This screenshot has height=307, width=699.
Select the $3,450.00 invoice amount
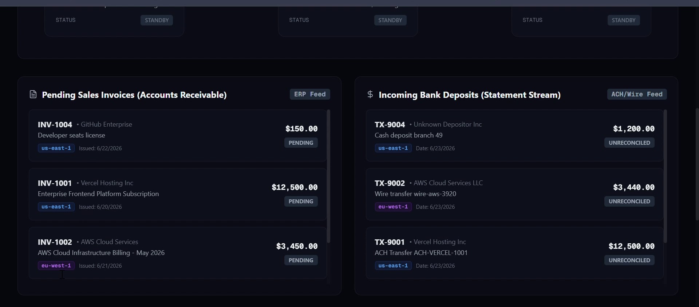[x=297, y=246]
